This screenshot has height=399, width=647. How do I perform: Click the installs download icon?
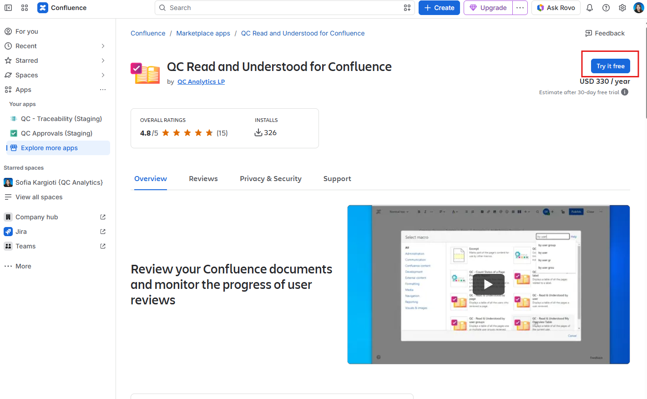click(258, 132)
